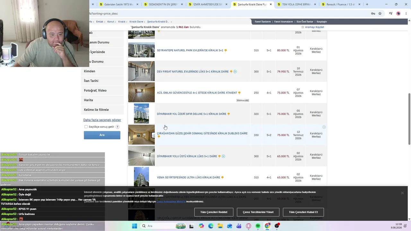Viewport: 411px width, 231px height.
Task: Close the Şanlıurfa Kiralık Daire tab
Action: [x=271, y=4]
